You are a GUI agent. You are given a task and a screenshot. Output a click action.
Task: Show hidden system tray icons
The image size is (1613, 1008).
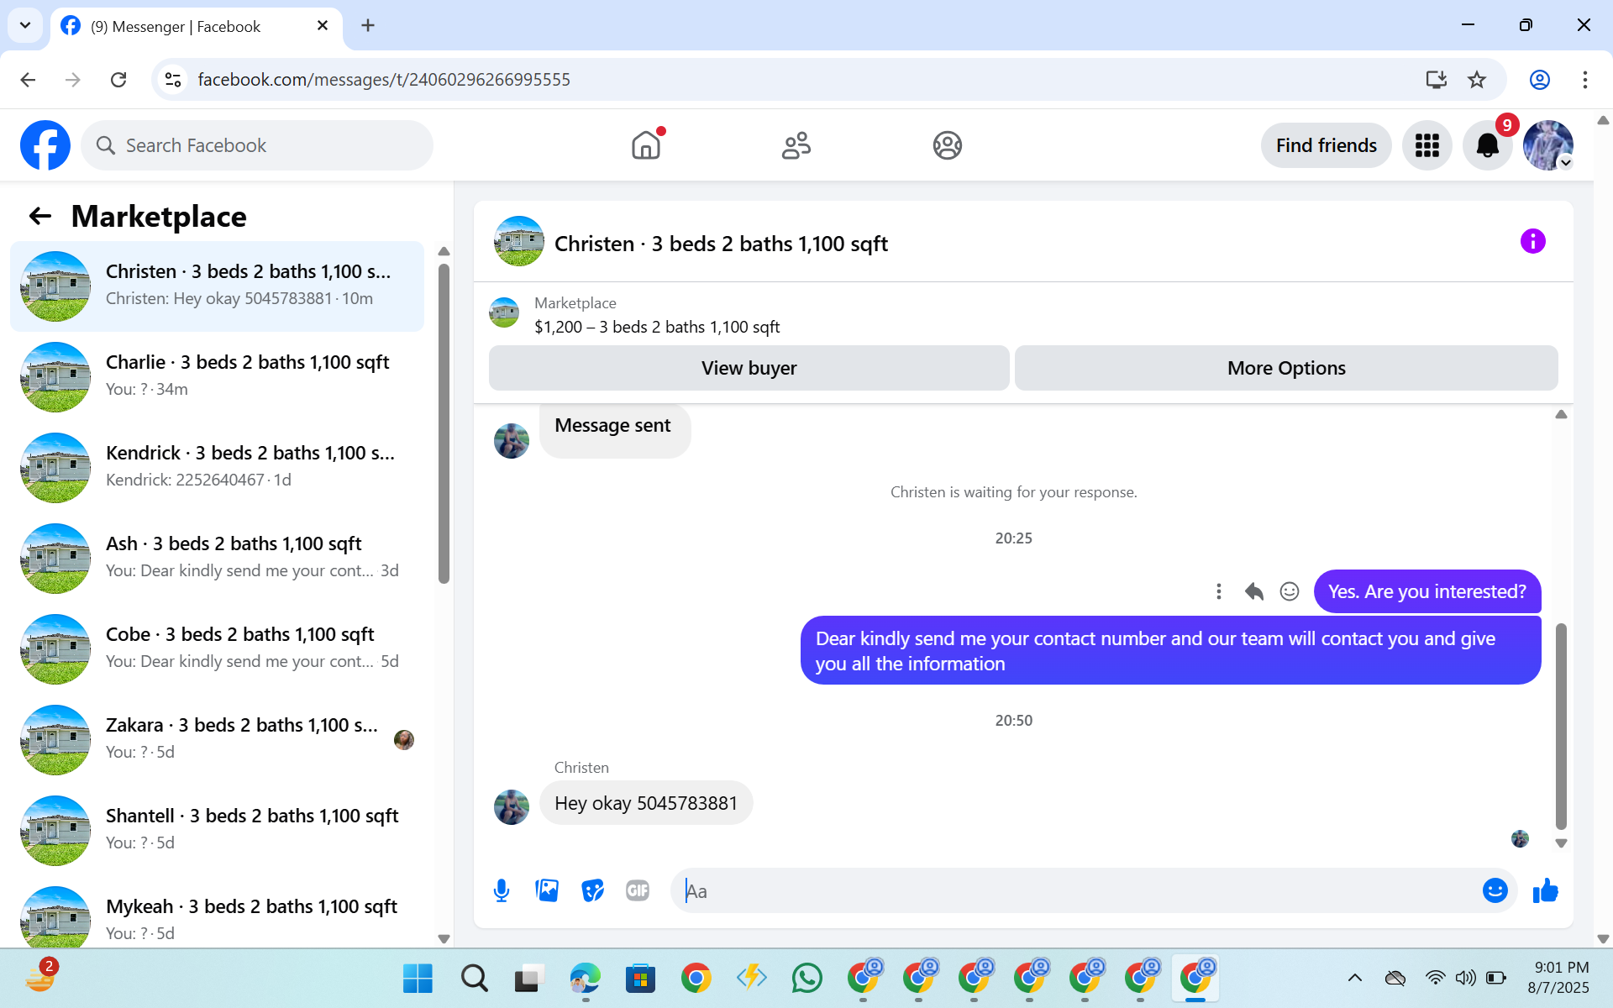(x=1355, y=978)
